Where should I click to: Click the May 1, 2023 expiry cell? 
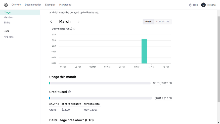(x=91, y=110)
